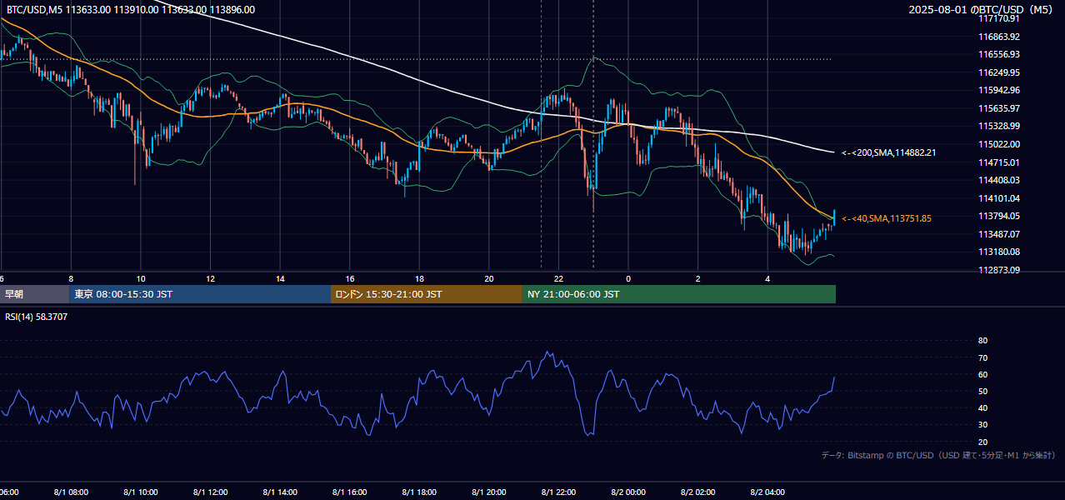Click RSI scale value 40

pyautogui.click(x=982, y=407)
